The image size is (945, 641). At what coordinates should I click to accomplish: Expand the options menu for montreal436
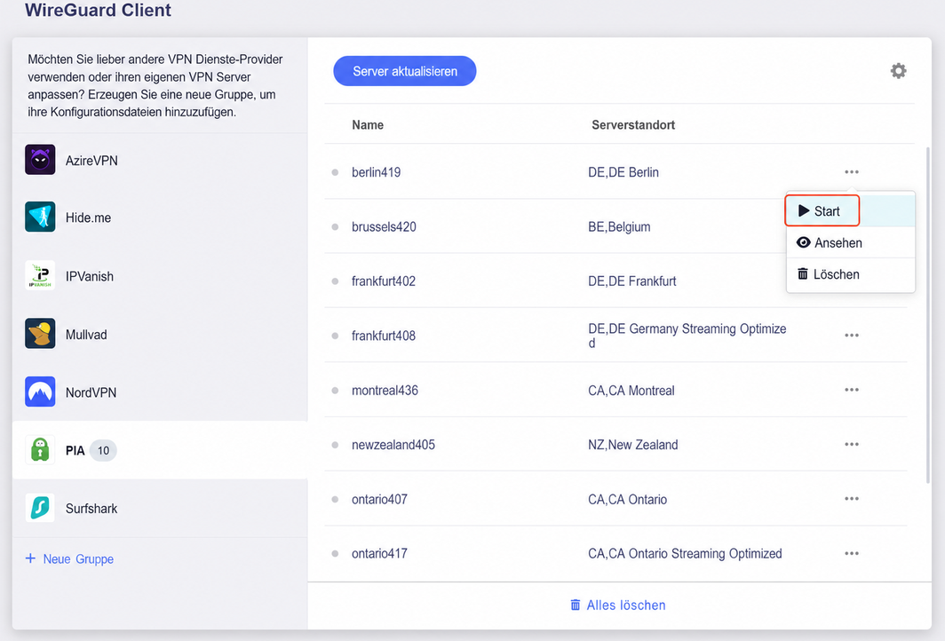[x=852, y=390]
